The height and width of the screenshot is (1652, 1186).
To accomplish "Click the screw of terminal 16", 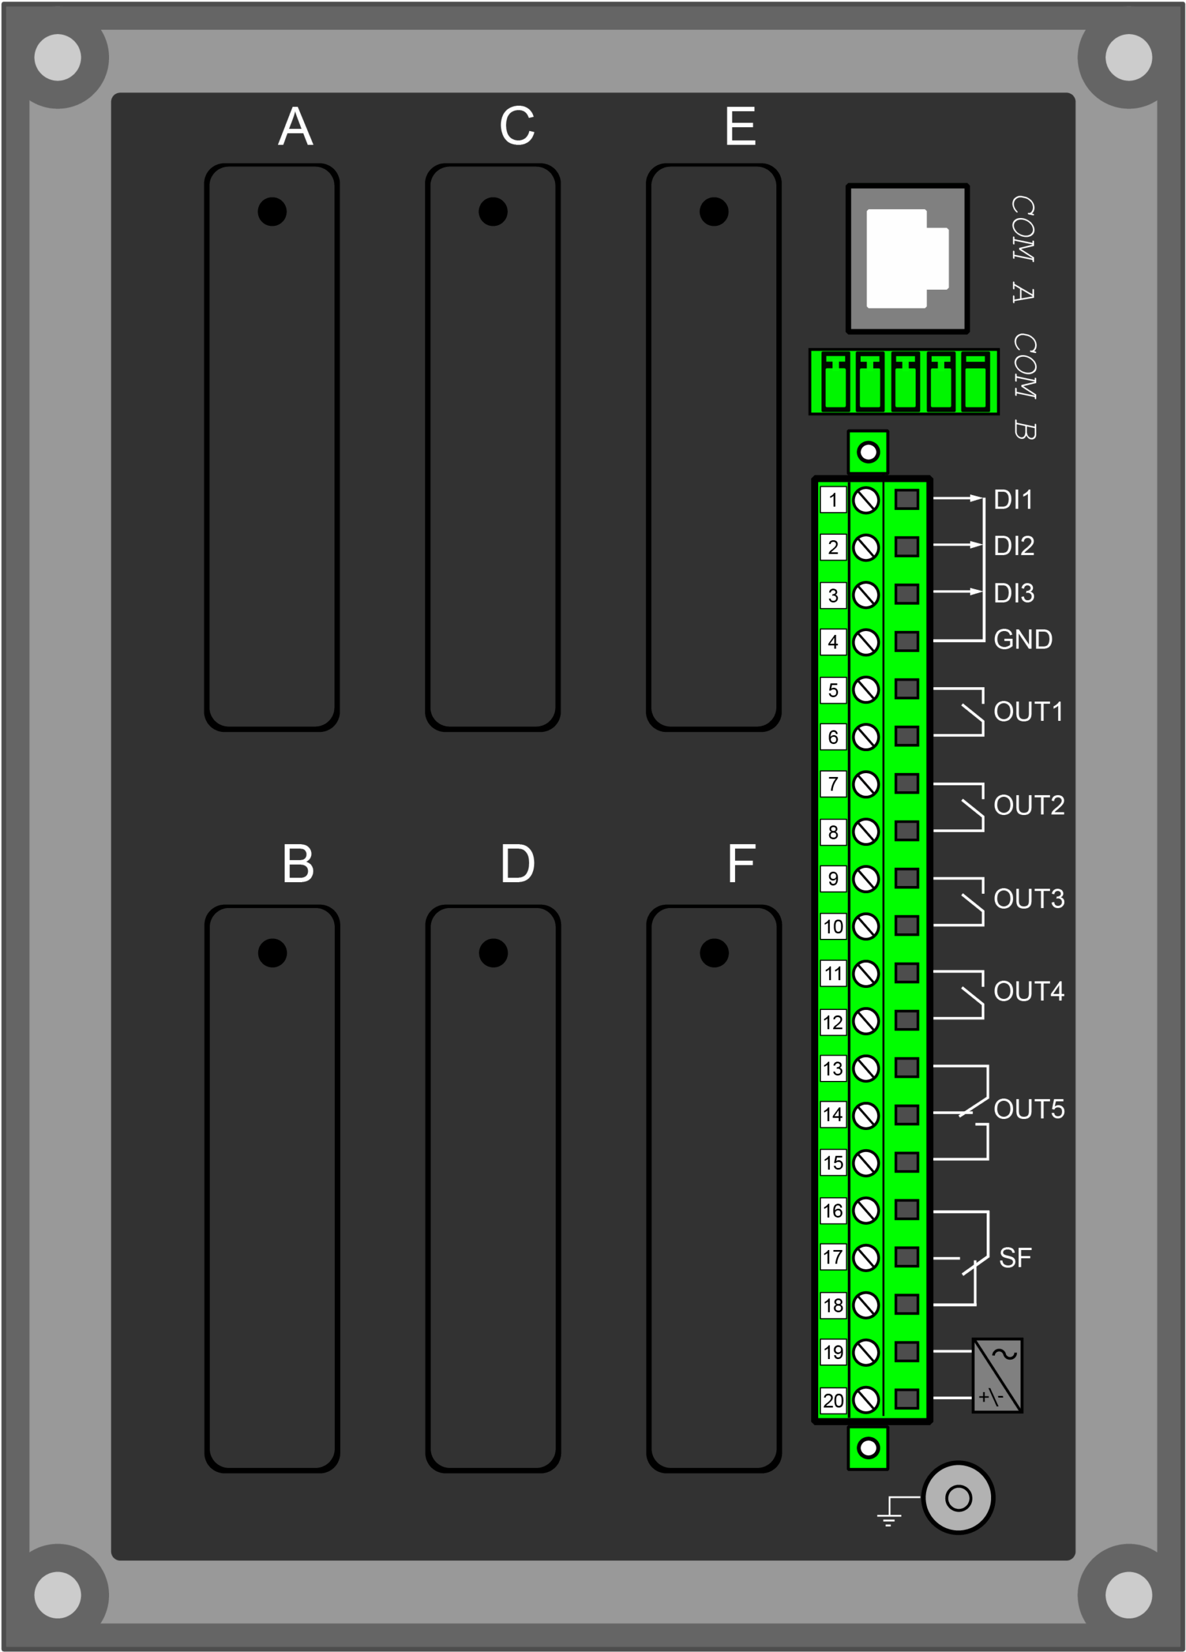I will click(865, 1211).
